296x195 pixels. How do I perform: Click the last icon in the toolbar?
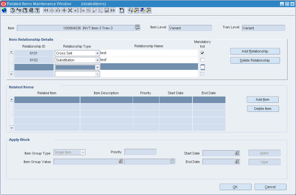(x=149, y=10)
